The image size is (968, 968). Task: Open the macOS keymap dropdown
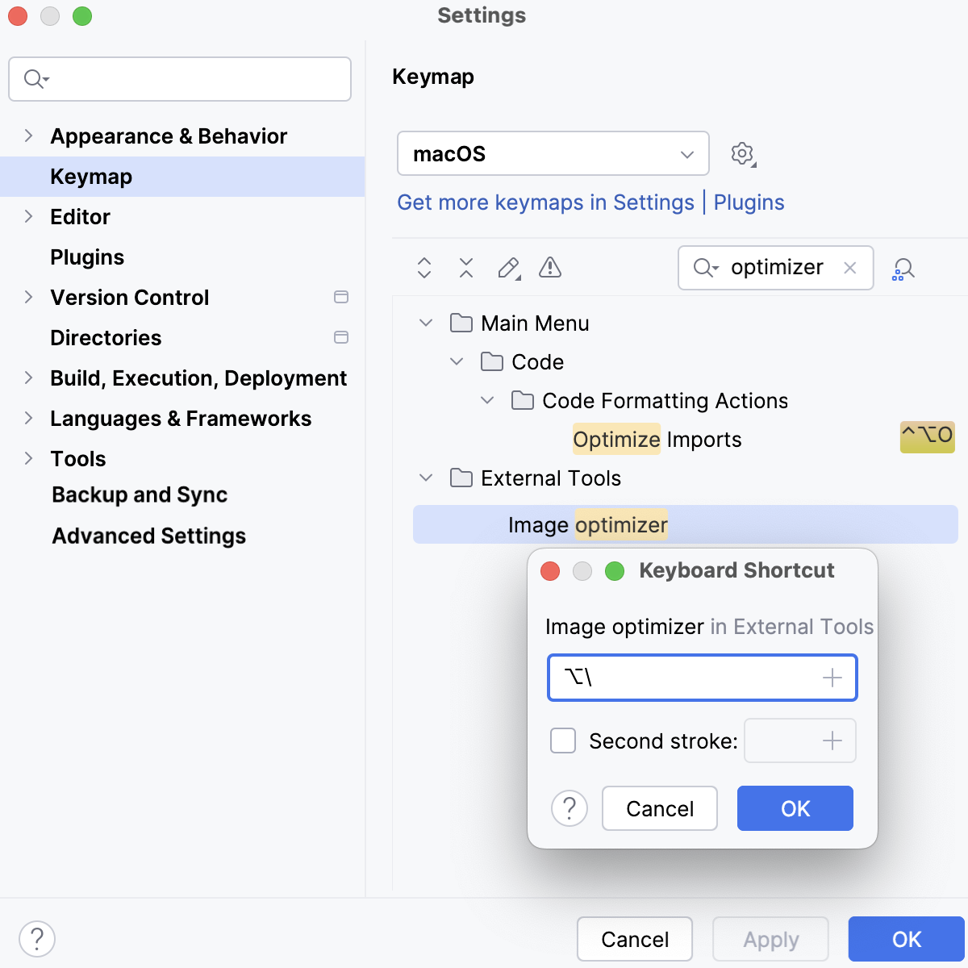553,153
